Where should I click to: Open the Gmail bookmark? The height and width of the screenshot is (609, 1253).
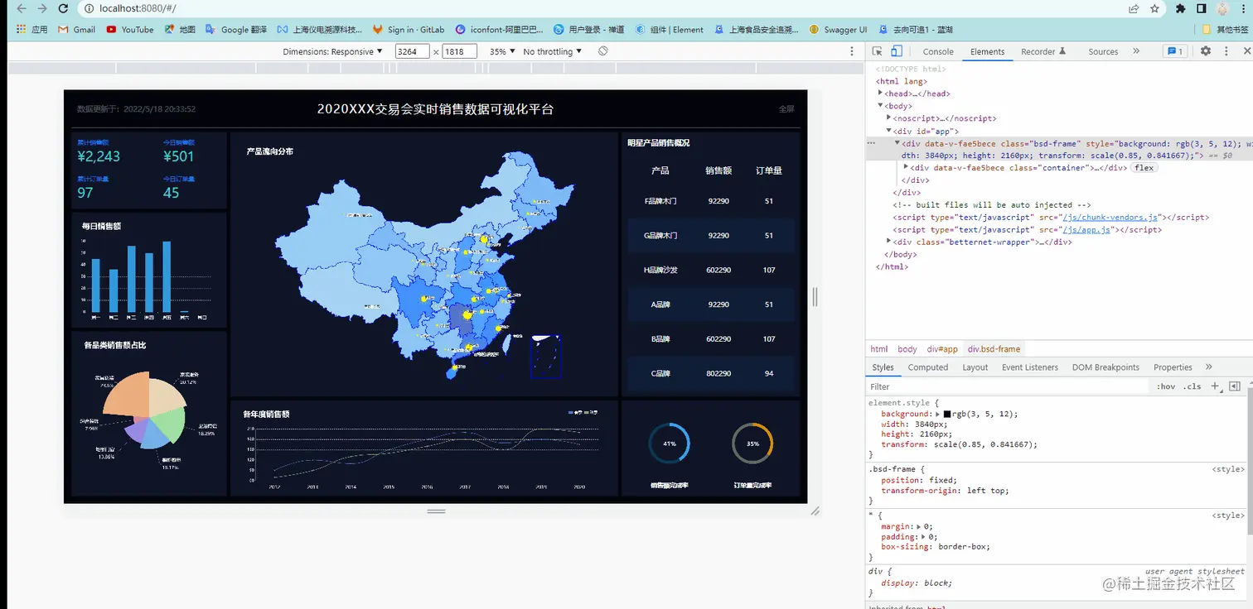[77, 30]
